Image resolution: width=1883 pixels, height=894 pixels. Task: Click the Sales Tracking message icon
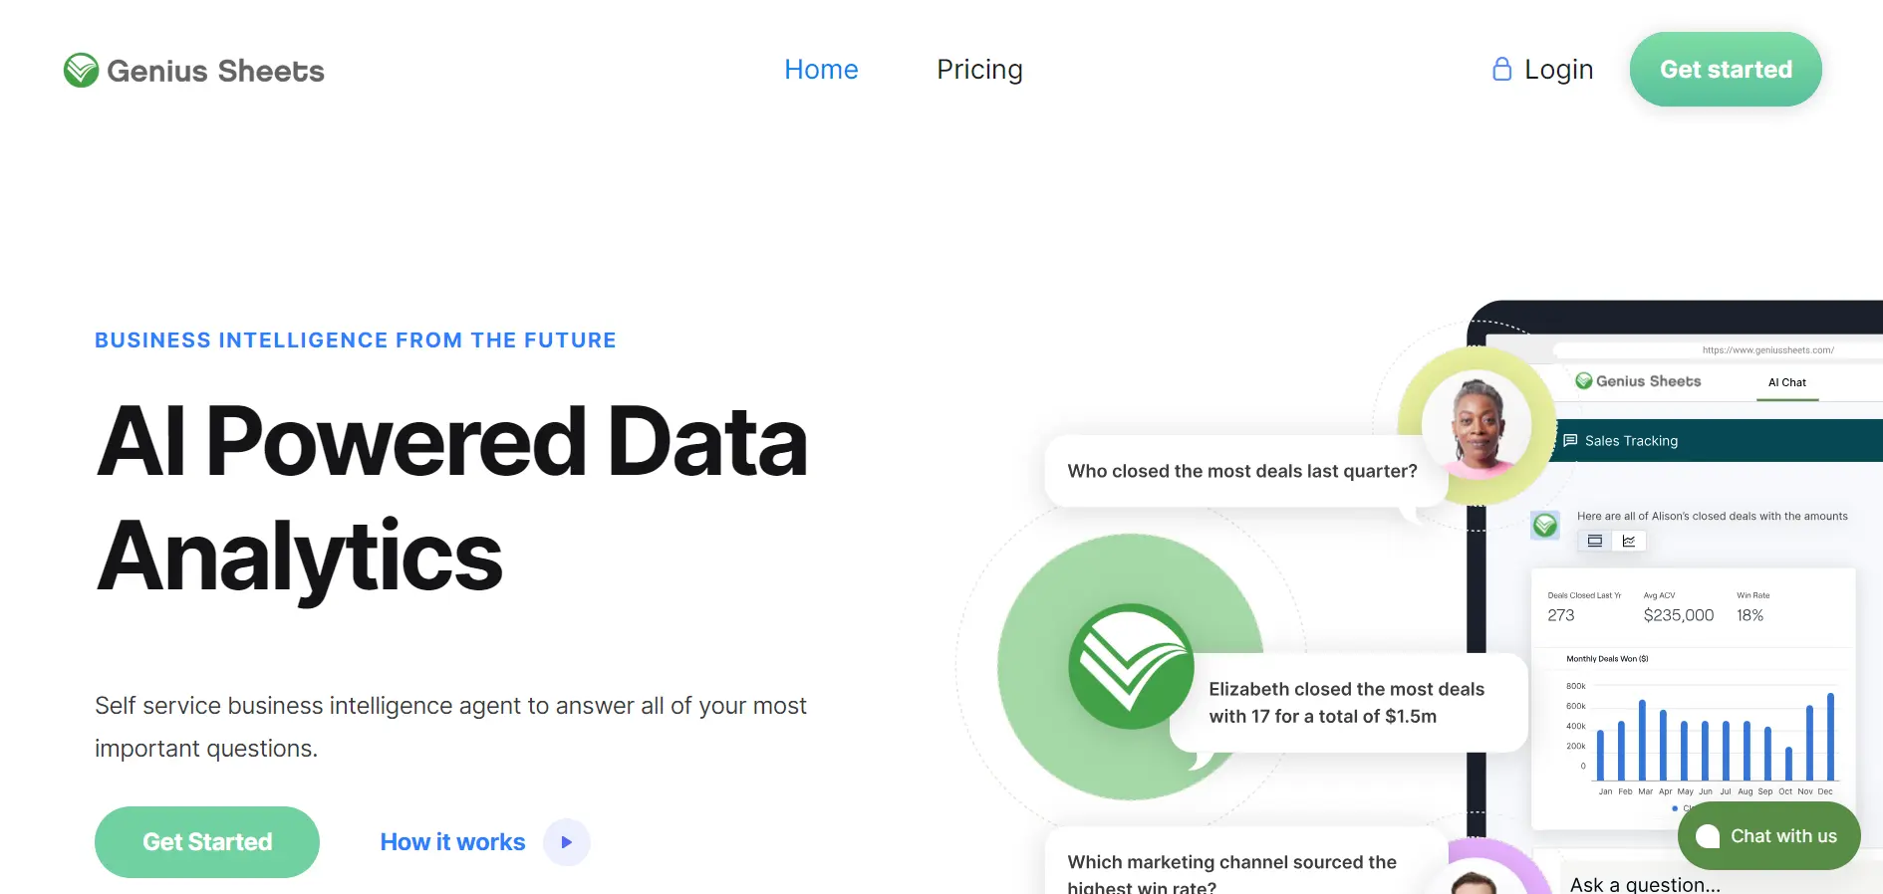(1570, 440)
